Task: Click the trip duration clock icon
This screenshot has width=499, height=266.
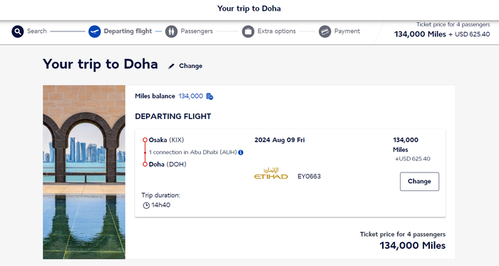Action: pos(146,205)
